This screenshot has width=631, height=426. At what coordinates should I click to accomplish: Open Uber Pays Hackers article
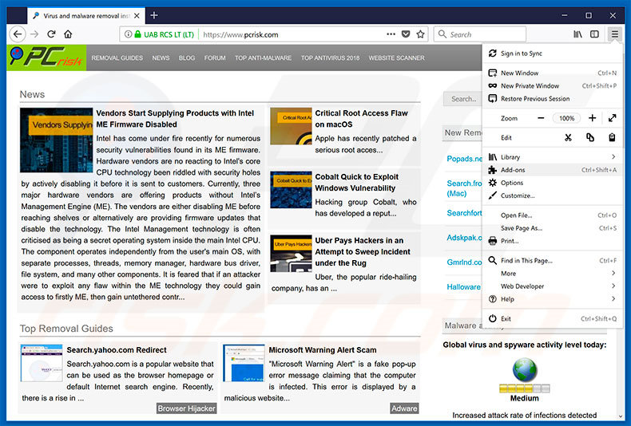(x=363, y=251)
